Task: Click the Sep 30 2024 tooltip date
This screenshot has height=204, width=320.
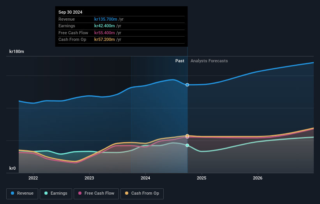Action: (71, 12)
